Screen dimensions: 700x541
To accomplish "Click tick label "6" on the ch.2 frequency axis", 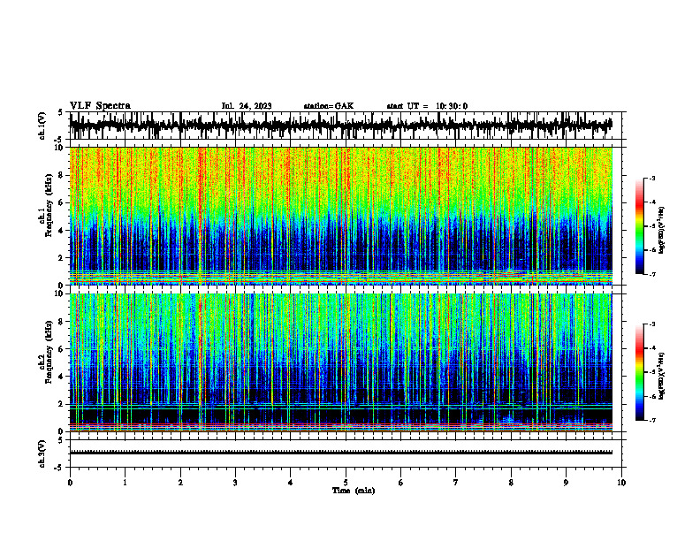I will click(x=62, y=349).
